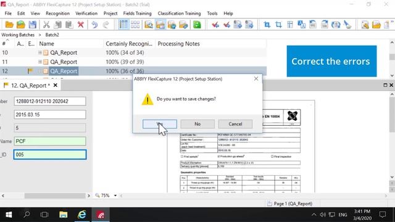
Task: Open the Verification menu
Action: coord(86,14)
